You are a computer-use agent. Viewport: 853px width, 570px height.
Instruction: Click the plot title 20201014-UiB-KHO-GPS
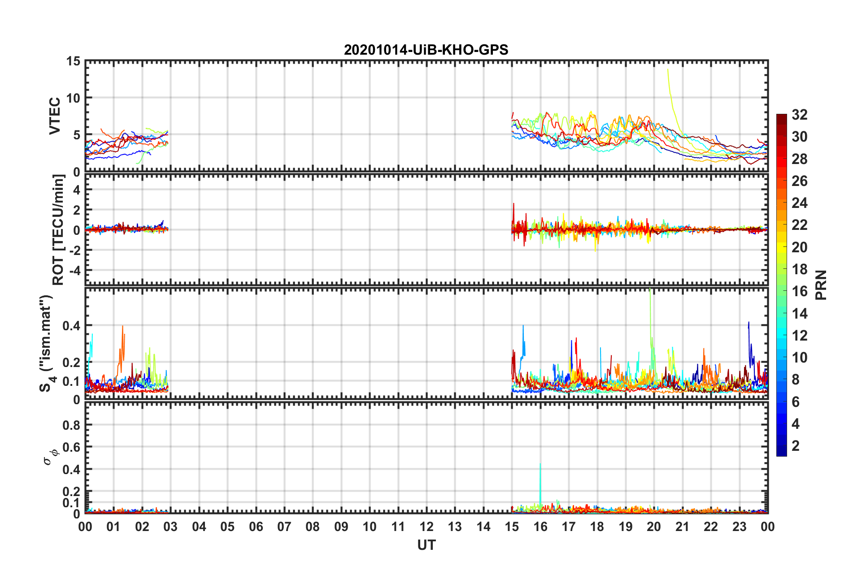point(426,50)
